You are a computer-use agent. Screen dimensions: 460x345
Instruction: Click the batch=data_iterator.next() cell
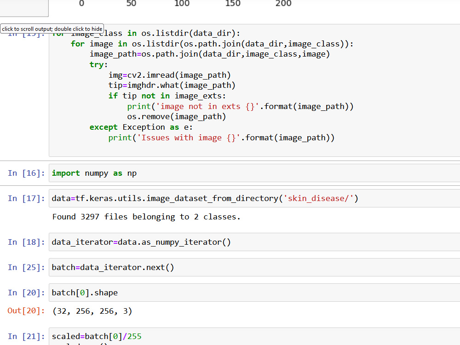pos(254,267)
